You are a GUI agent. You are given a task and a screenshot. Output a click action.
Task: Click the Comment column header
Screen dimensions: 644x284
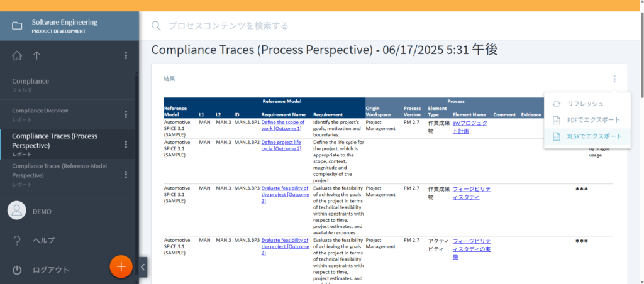504,115
